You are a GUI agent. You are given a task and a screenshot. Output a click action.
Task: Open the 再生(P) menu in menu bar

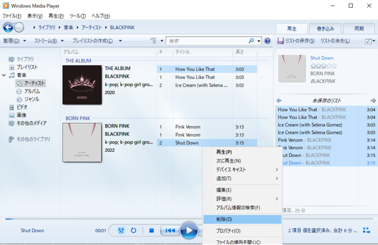click(56, 16)
